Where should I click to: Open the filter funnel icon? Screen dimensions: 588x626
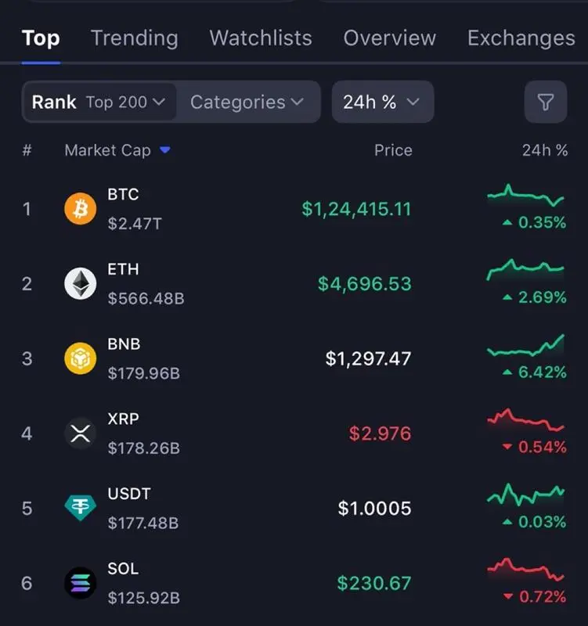coord(545,103)
